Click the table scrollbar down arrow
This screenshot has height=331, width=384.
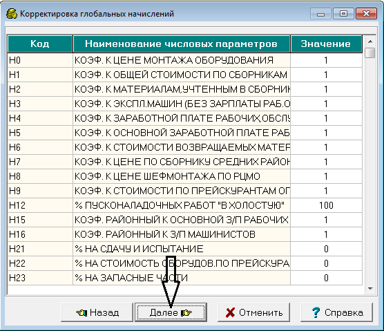pyautogui.click(x=370, y=289)
